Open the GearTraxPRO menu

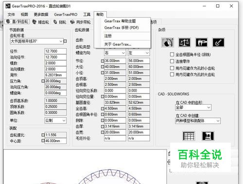pyautogui.click(x=66, y=15)
